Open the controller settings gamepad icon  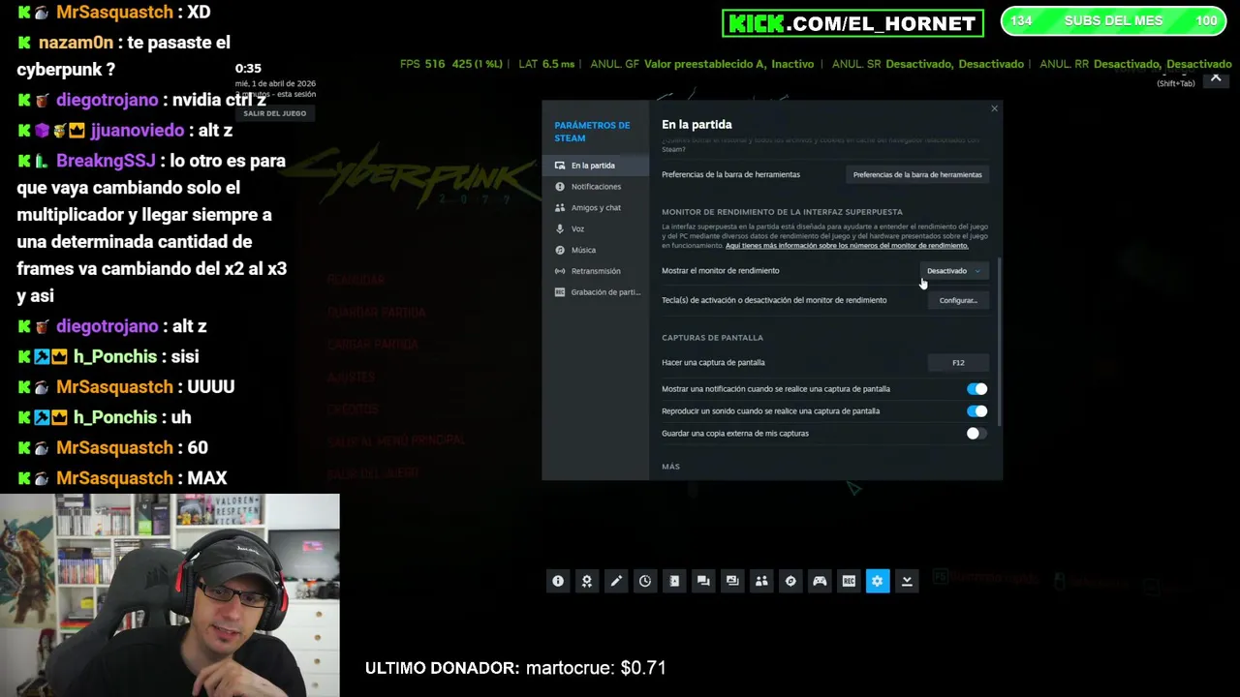coord(820,581)
